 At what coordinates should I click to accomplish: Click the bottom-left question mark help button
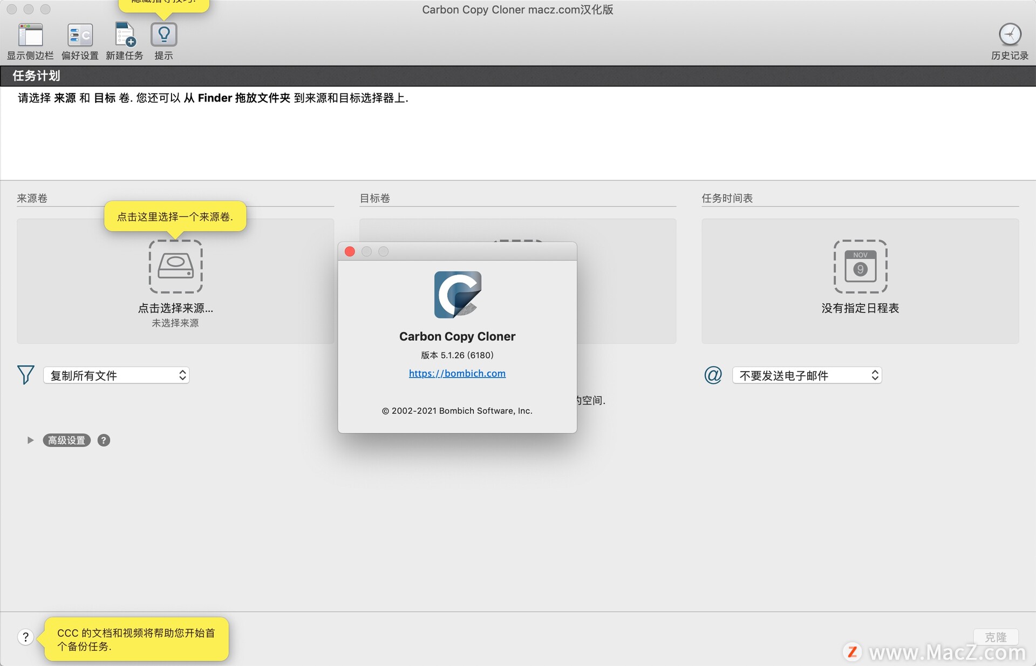(x=25, y=637)
